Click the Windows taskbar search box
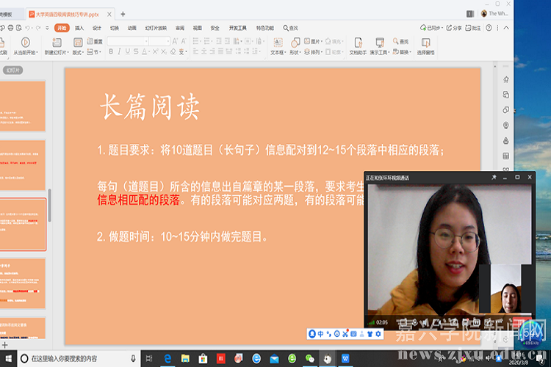 click(73, 358)
